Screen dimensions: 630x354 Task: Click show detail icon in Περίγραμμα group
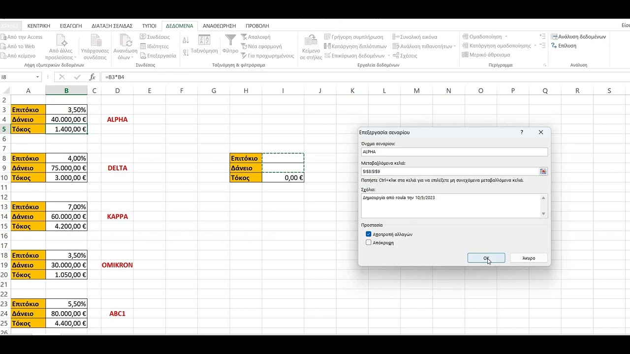pos(542,37)
